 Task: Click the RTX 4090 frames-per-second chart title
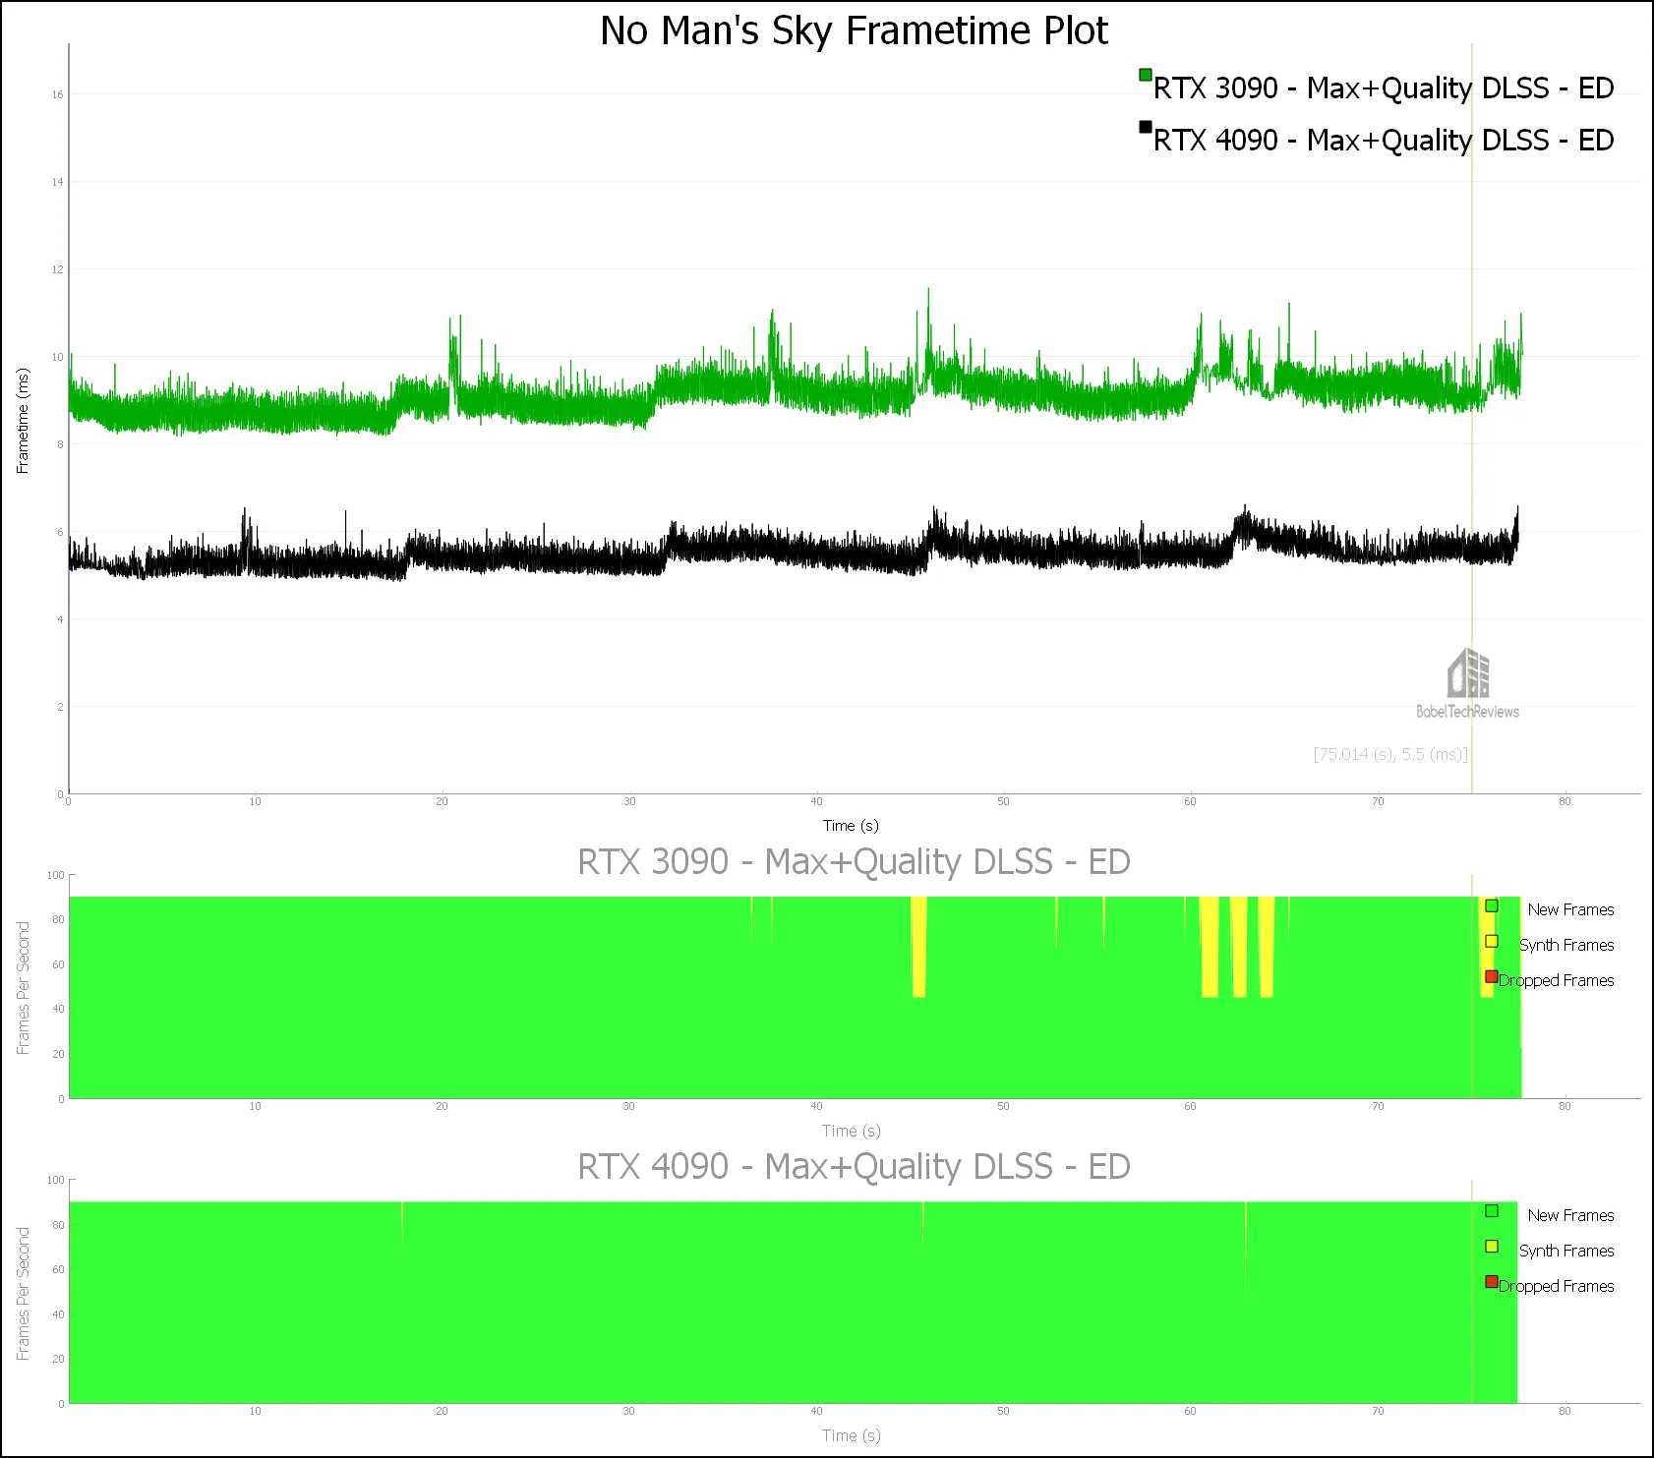[854, 1167]
